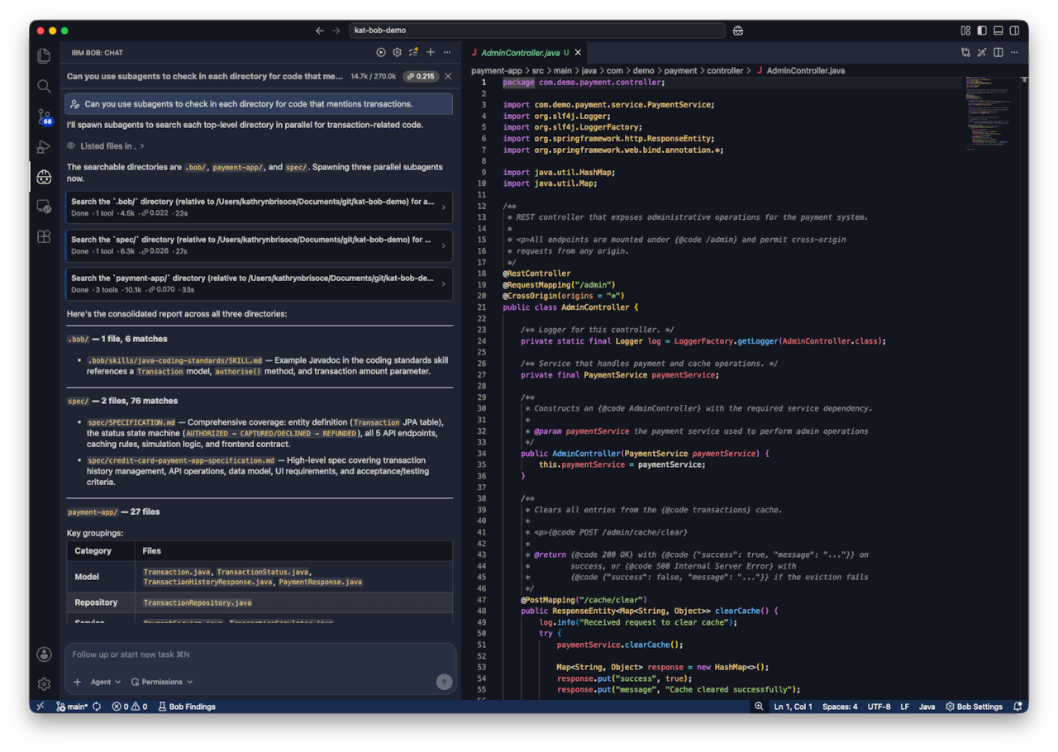Expand the 'Listed files in .' step

[x=106, y=145]
